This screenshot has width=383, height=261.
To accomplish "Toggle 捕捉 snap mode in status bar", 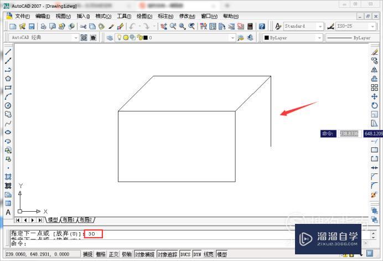I will click(87, 254).
